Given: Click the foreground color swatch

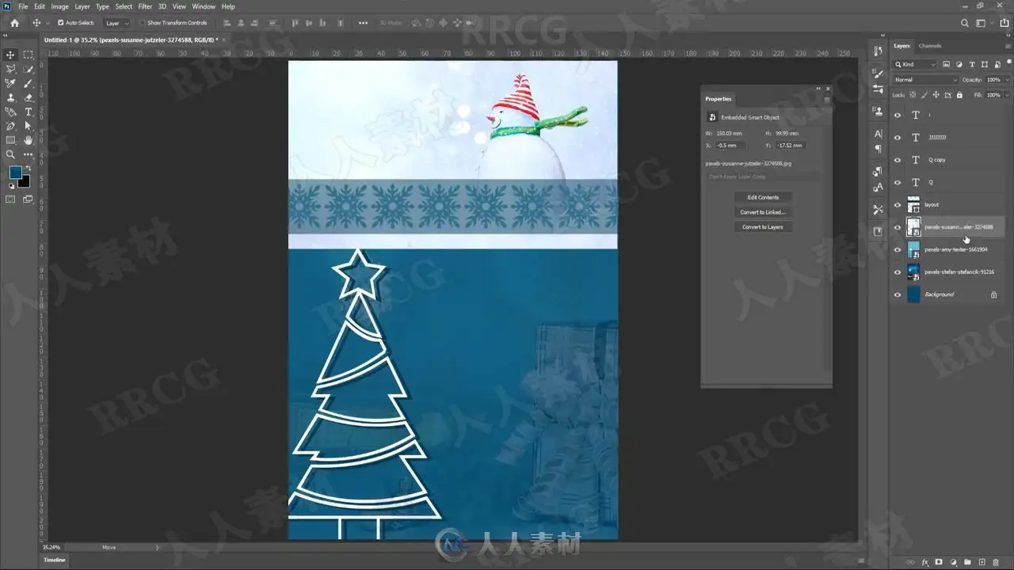Looking at the screenshot, I should click(x=15, y=173).
